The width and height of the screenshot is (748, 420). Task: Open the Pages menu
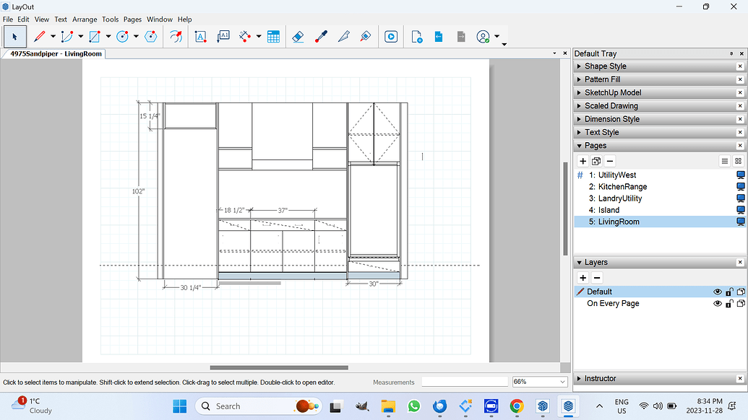pos(132,19)
